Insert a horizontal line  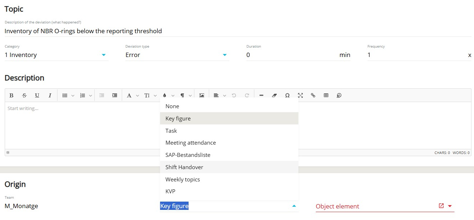pos(262,96)
